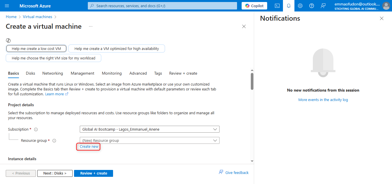392x184 pixels.
Task: Select Help me choose the right VM size
Action: pyautogui.click(x=53, y=58)
